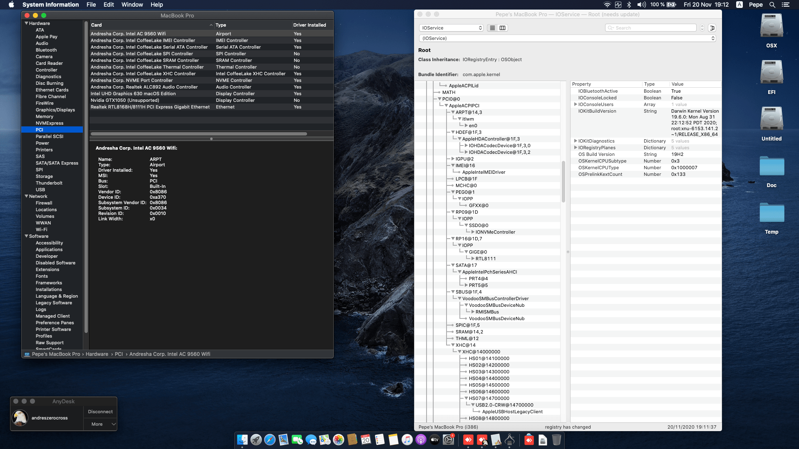Open the IOService plane dropdown
The width and height of the screenshot is (799, 449).
click(451, 28)
